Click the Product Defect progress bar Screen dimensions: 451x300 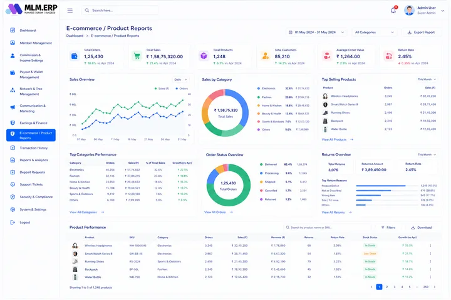(387, 186)
